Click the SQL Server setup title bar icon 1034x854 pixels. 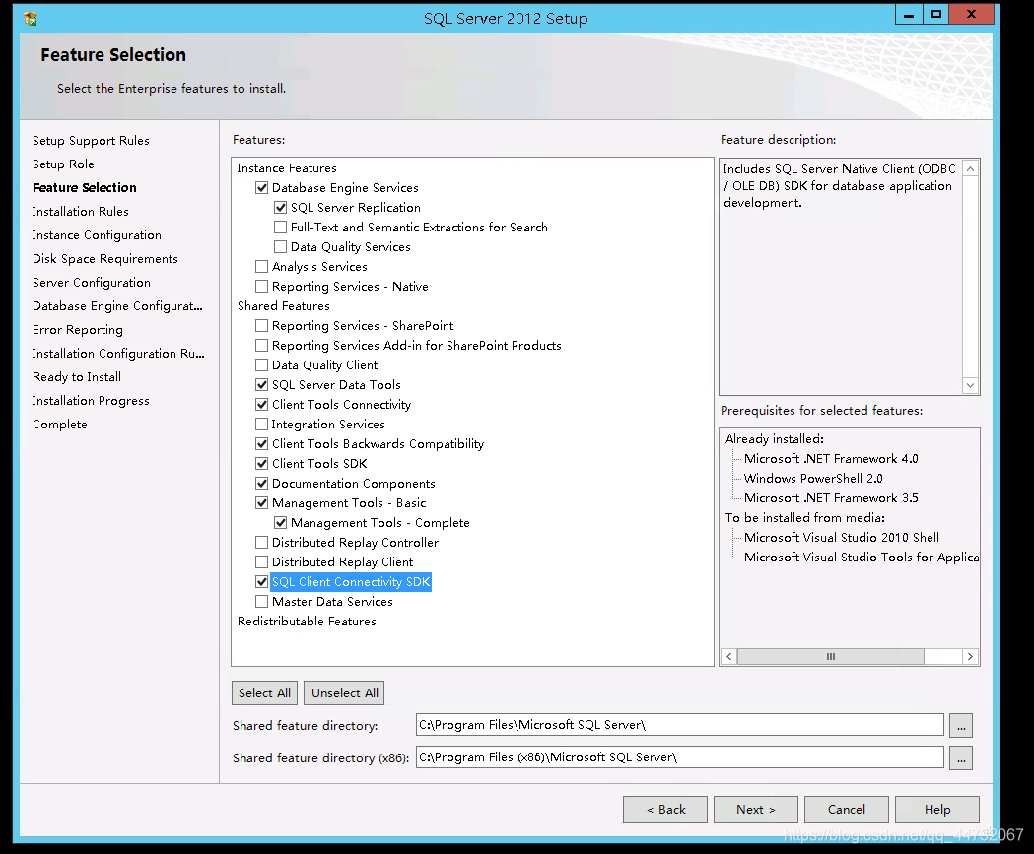[x=31, y=19]
